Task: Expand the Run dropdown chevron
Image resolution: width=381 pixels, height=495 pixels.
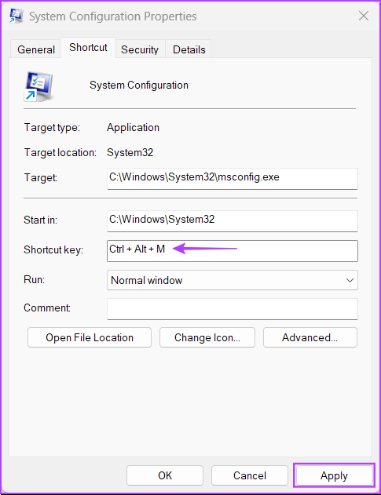Action: coord(350,280)
